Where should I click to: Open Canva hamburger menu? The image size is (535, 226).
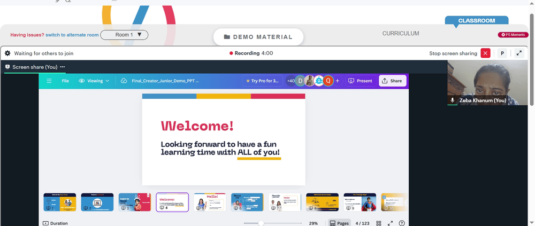[x=49, y=81]
